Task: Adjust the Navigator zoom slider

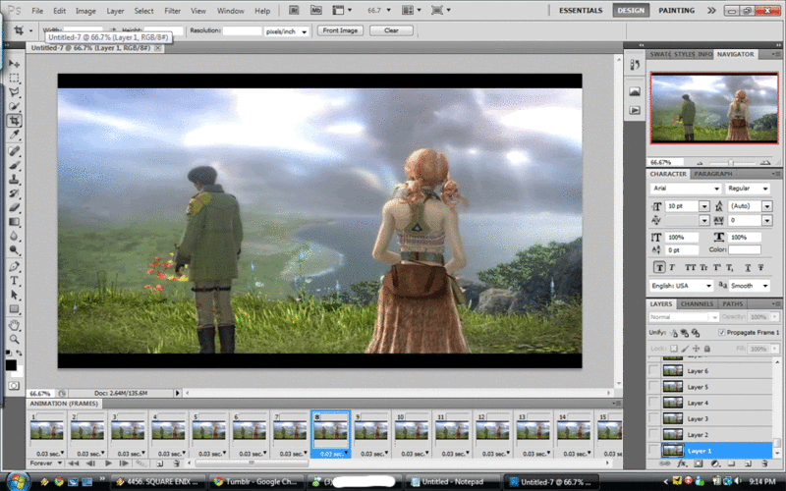Action: (731, 163)
